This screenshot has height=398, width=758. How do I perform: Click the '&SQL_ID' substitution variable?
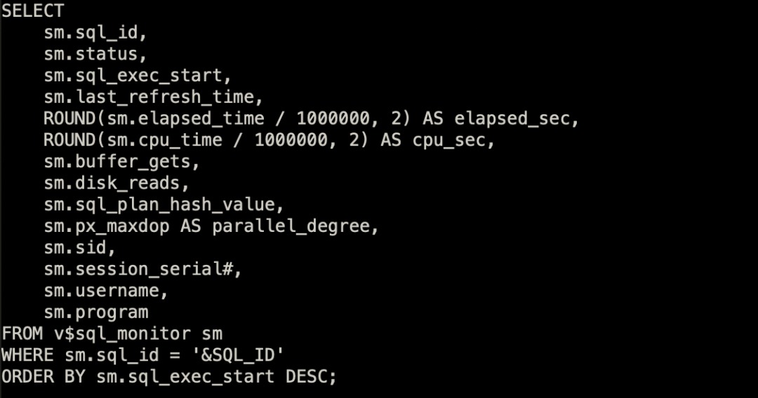[238, 355]
